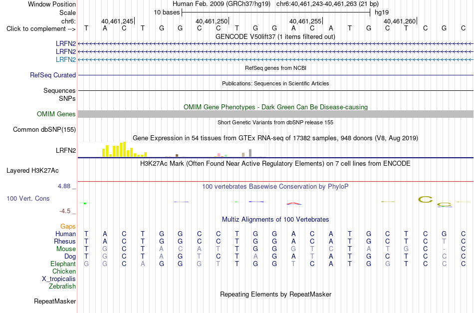Open the 'RefSeq Curated' track label
Viewport: 474px width, 313px height.
[52, 75]
